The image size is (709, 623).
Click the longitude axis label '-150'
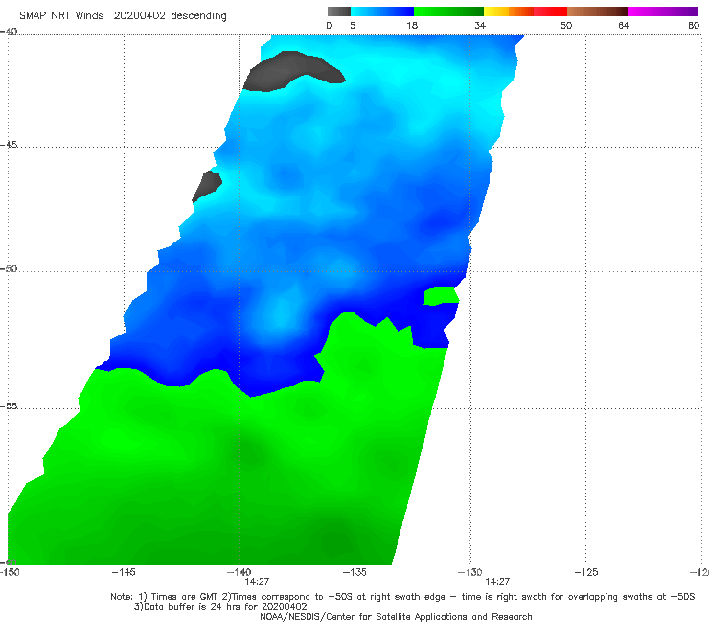(10, 572)
